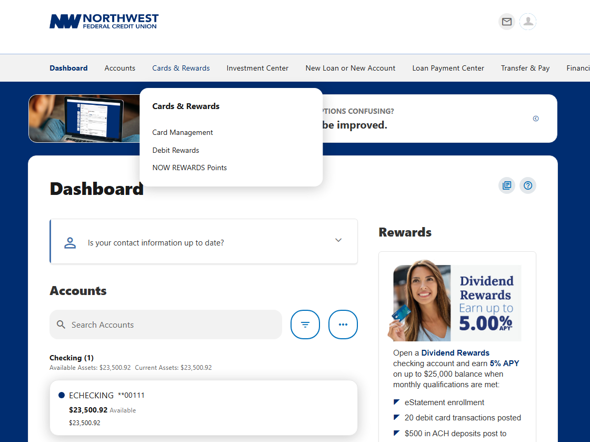Open the accounts more options ellipsis button

click(343, 325)
